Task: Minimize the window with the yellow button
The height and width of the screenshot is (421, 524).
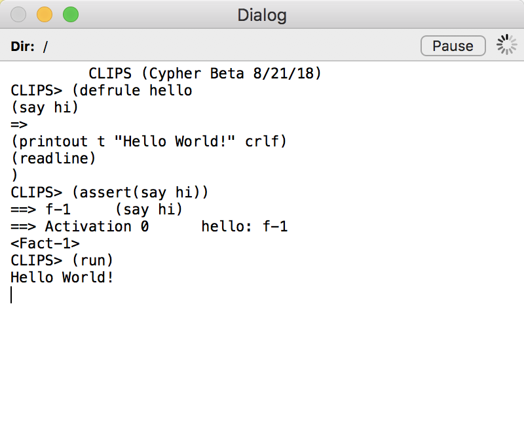Action: 45,15
